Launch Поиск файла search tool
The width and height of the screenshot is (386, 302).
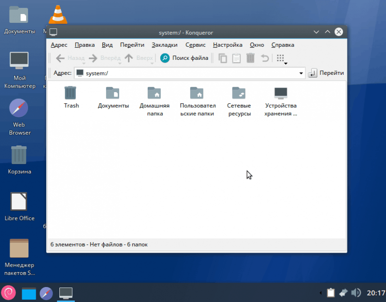coord(184,58)
